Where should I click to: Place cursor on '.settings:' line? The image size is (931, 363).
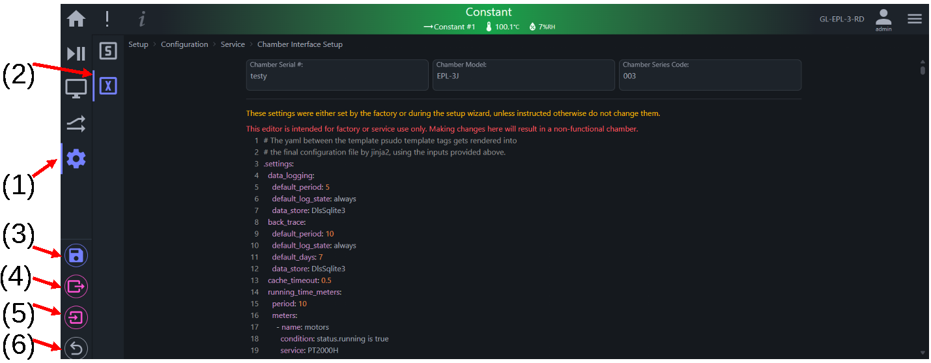(279, 164)
